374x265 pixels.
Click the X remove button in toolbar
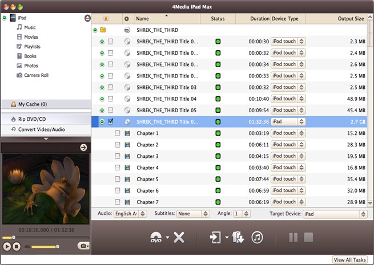click(179, 238)
